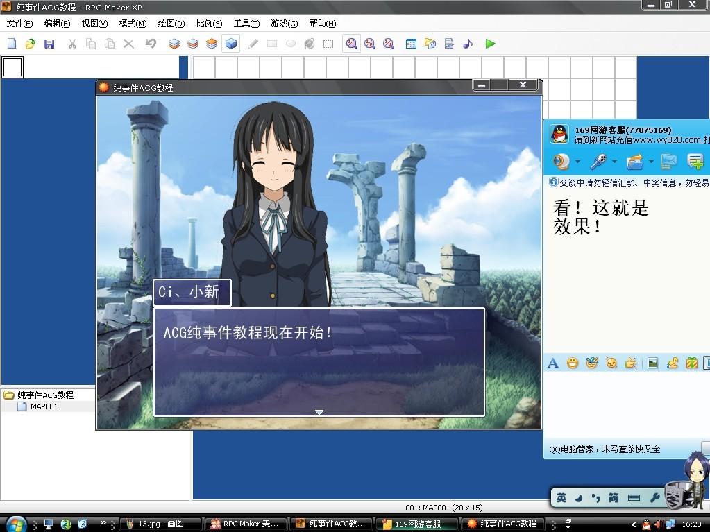
Task: Expand the QQ microphone dropdown arrow
Action: tap(614, 162)
